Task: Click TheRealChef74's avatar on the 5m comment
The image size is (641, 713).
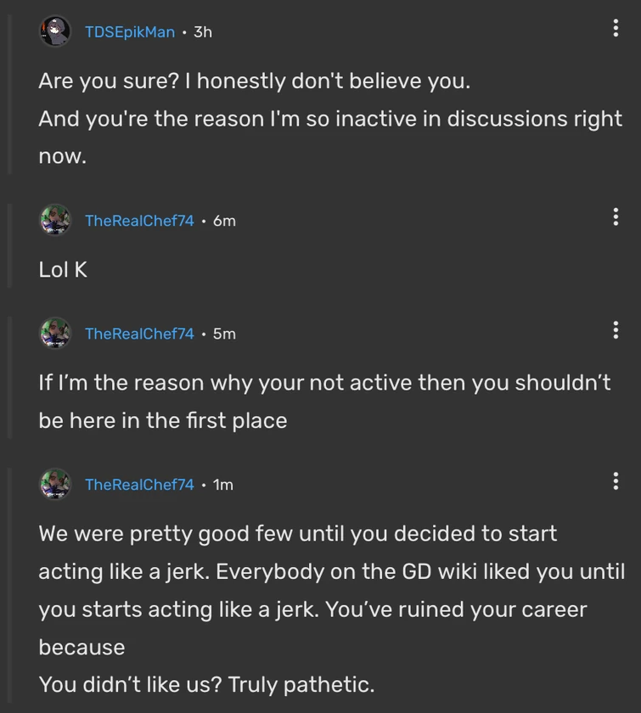Action: pos(55,333)
